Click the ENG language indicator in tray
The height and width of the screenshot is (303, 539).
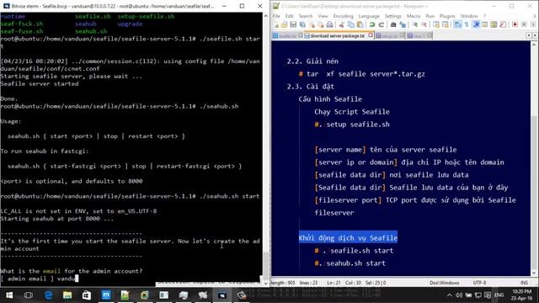(499, 295)
